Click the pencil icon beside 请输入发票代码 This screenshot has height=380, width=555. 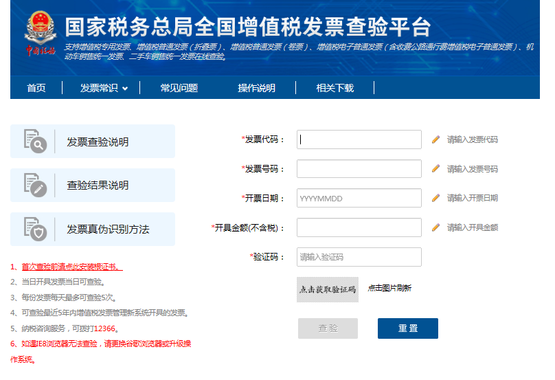435,139
